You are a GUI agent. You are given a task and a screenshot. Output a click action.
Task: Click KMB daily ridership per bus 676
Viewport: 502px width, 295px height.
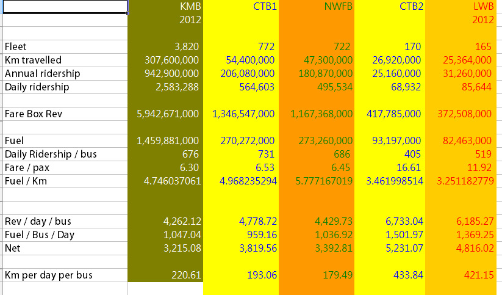[190, 155]
